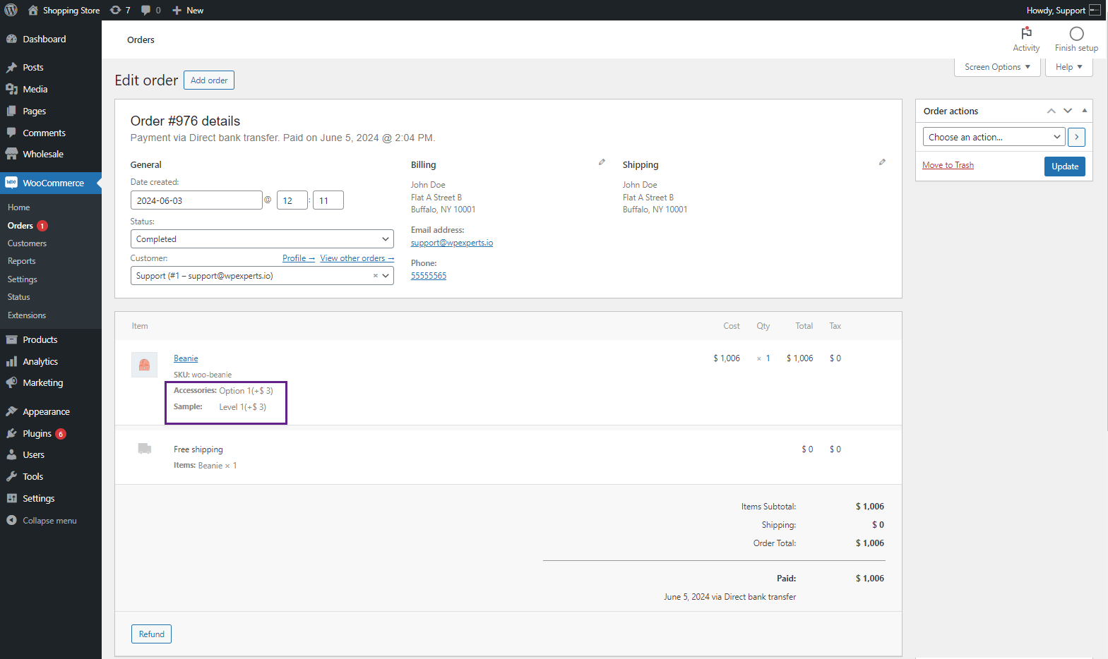Click the phone number 55555565 link
1108x659 pixels.
point(429,276)
